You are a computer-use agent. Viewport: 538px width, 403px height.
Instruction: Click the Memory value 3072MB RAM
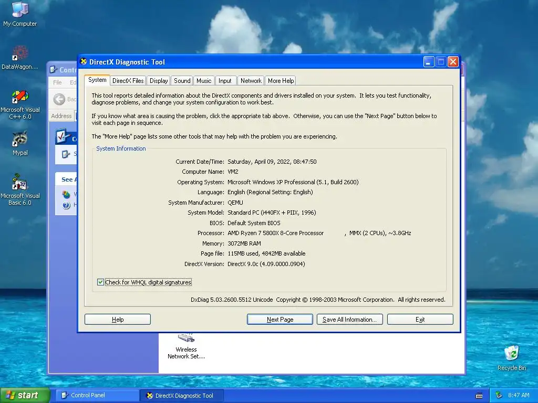[x=244, y=243]
